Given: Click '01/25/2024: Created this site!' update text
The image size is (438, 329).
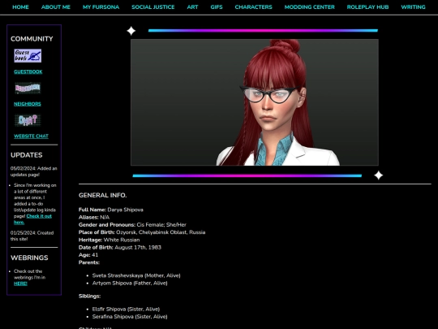Looking at the screenshot, I should pyautogui.click(x=32, y=236).
